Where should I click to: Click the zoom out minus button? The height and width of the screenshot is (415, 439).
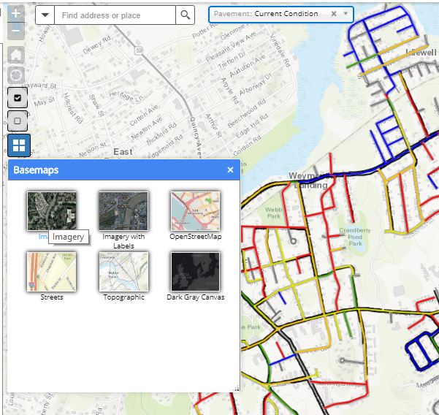click(x=16, y=31)
